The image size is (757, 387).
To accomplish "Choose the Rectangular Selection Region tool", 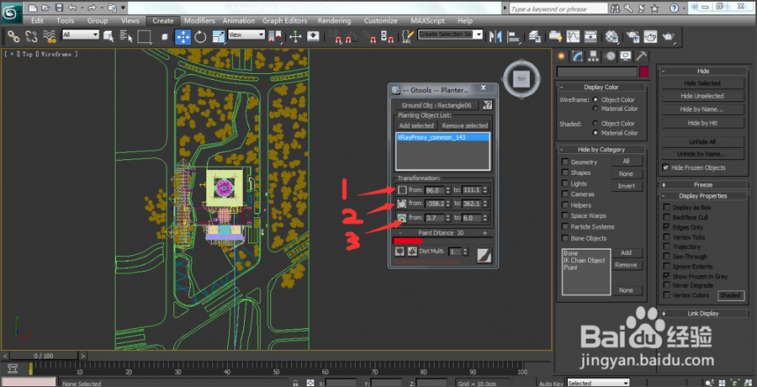I will coord(143,36).
